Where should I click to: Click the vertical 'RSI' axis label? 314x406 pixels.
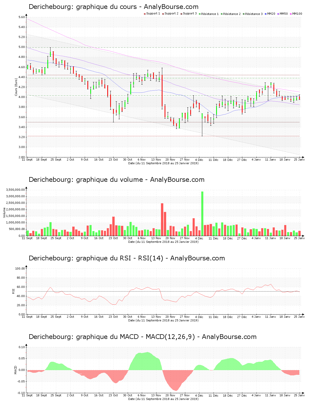click(13, 291)
